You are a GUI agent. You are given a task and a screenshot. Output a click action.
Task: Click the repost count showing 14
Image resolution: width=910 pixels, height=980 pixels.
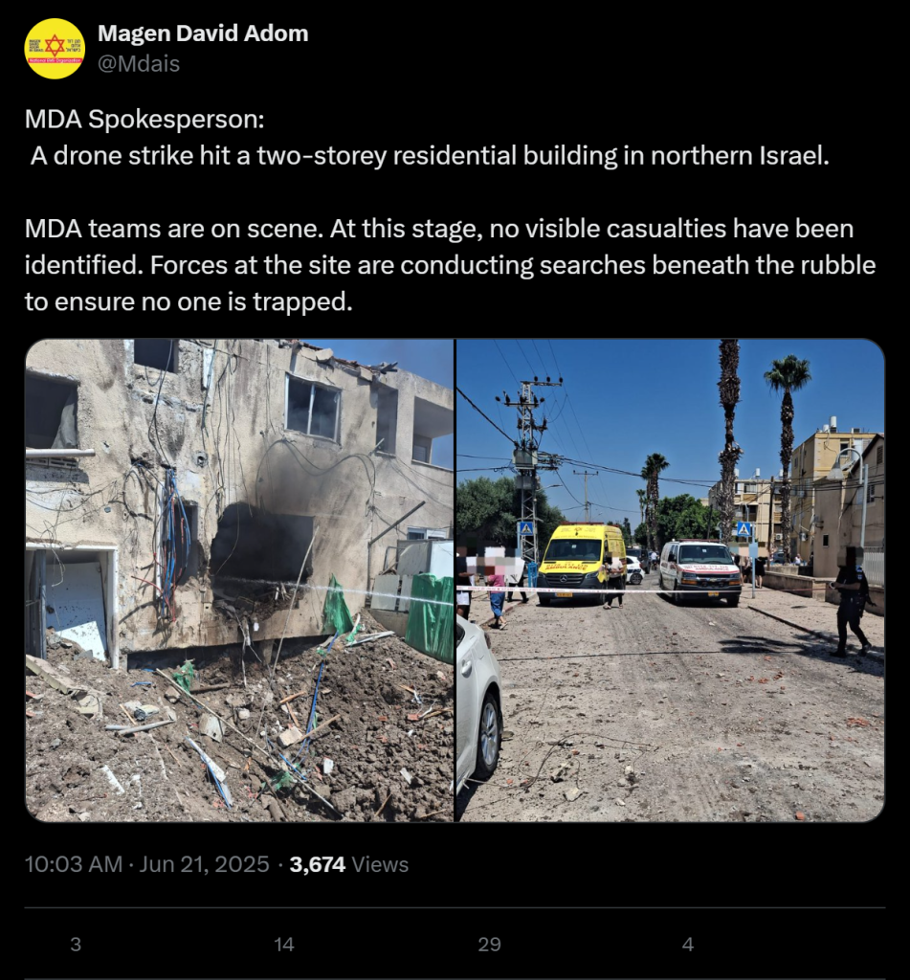pos(284,944)
